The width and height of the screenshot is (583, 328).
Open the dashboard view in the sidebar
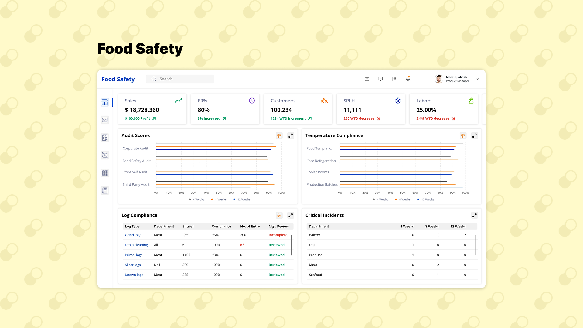[x=105, y=102]
